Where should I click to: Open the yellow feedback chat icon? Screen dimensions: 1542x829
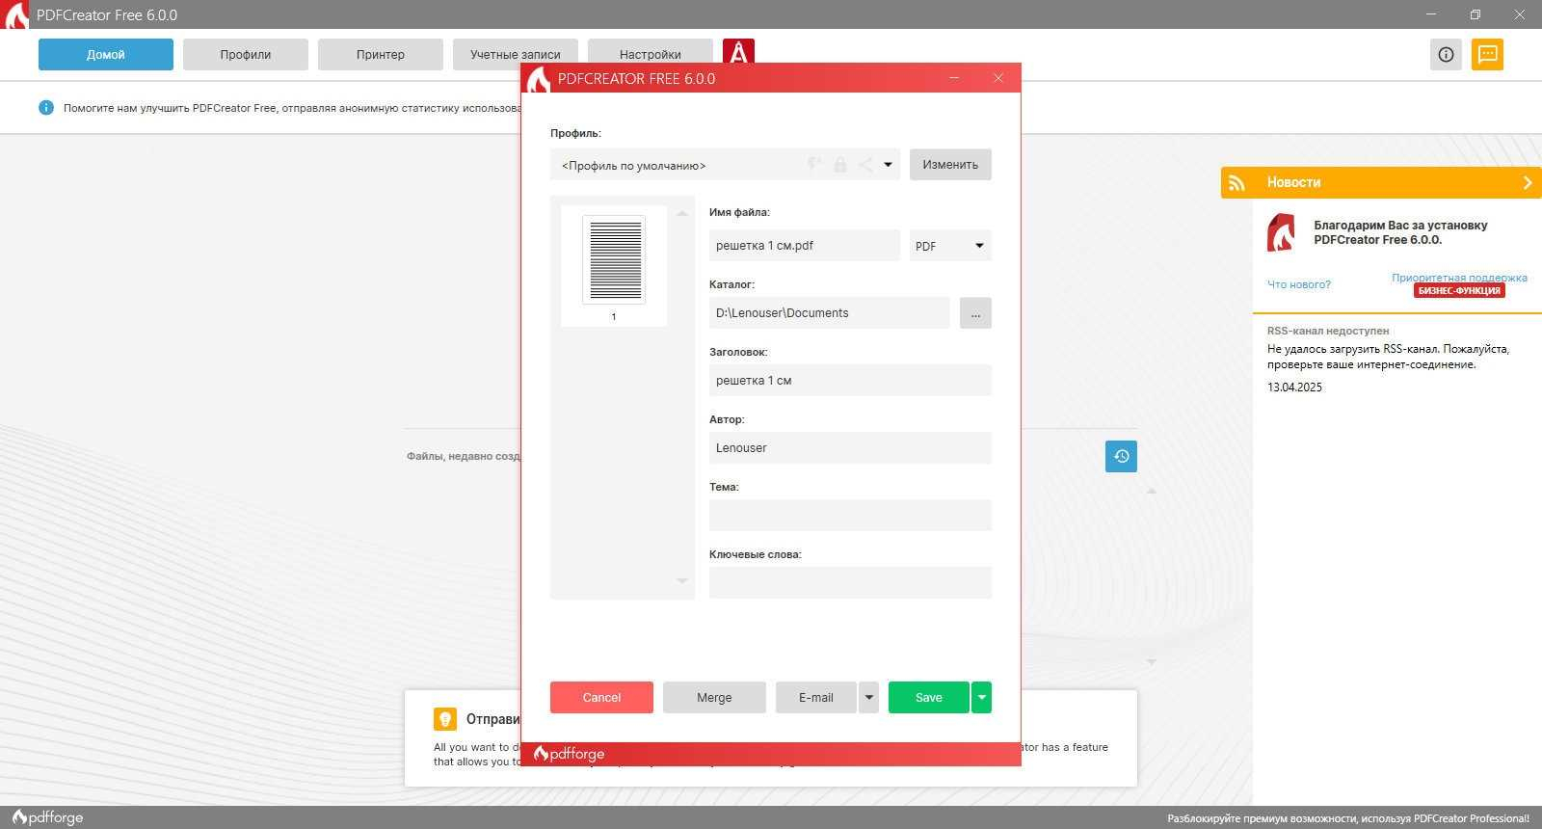tap(1487, 55)
